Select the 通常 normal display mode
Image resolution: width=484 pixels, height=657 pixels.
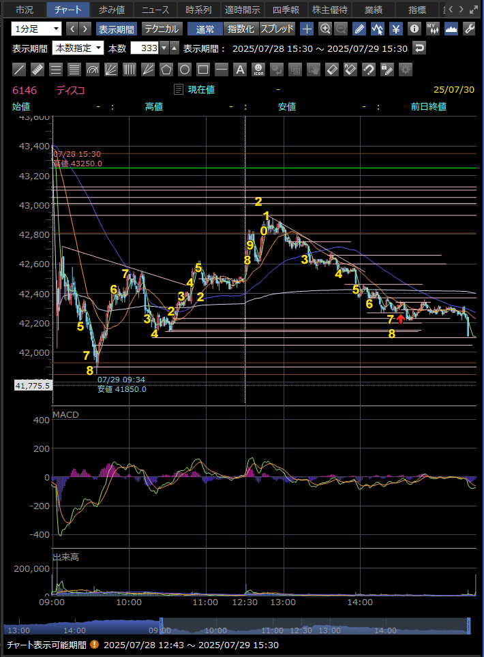pyautogui.click(x=205, y=29)
